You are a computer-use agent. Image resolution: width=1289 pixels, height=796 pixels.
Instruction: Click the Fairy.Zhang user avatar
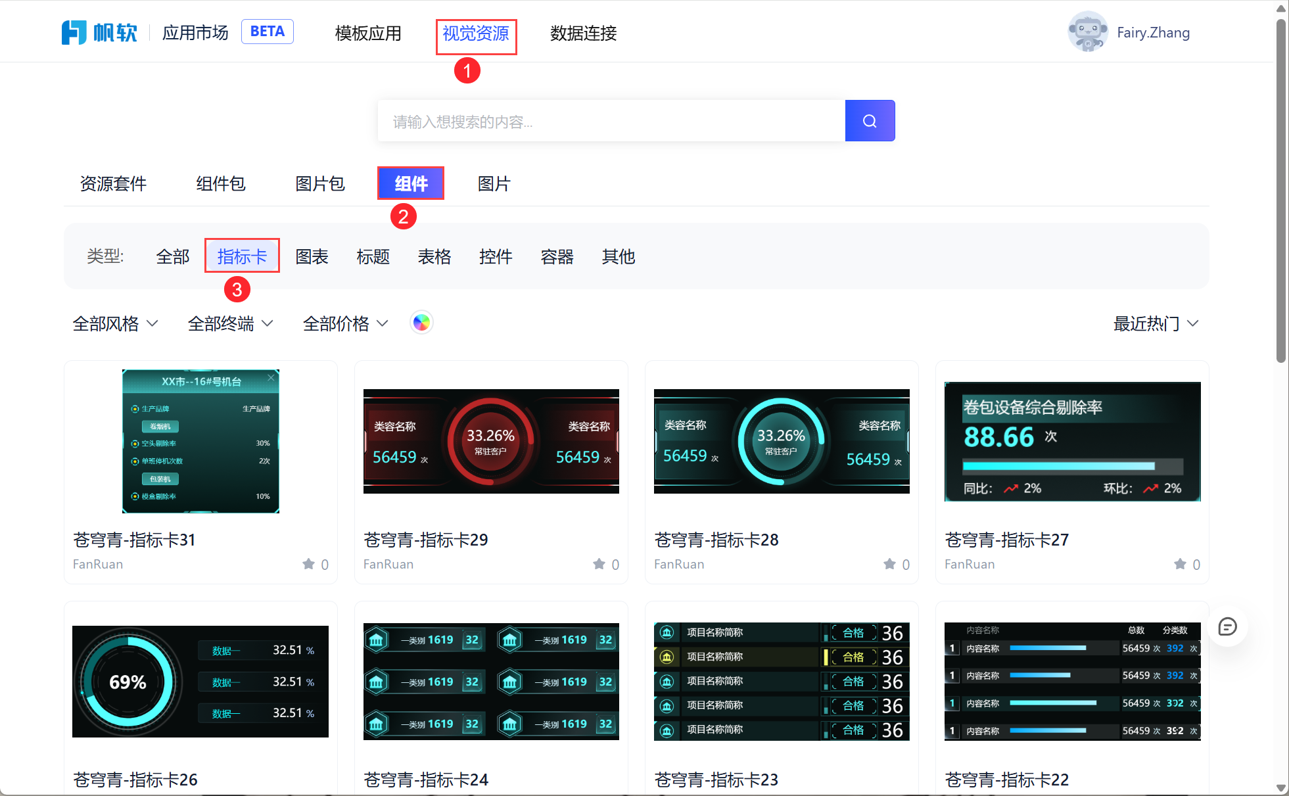[x=1087, y=32]
